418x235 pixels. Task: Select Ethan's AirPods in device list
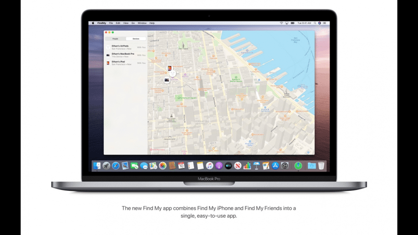click(x=126, y=47)
